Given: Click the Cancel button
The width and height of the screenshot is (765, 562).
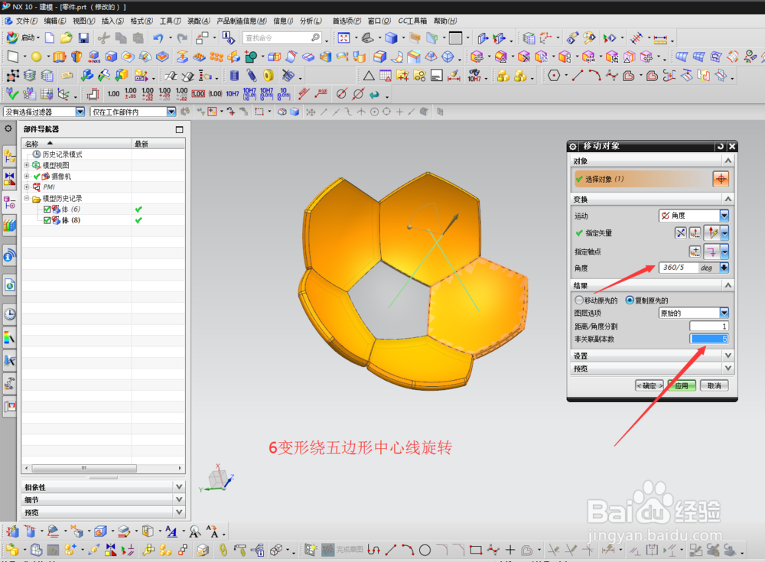Looking at the screenshot, I should 715,386.
